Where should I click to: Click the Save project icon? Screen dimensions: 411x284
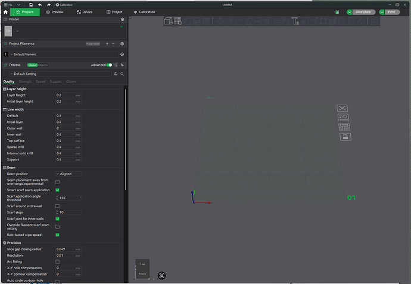click(31, 5)
